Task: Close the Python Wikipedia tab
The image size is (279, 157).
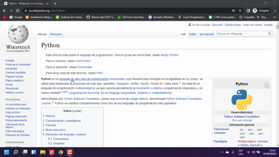Action: tap(48, 3)
